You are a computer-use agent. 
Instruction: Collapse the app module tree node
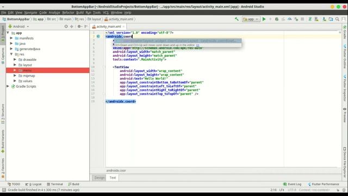8,33
